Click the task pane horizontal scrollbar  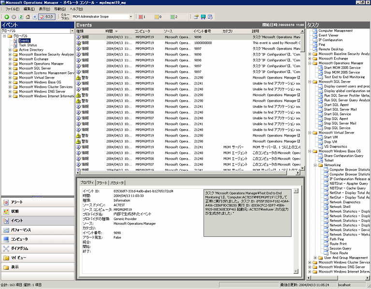click(338, 278)
